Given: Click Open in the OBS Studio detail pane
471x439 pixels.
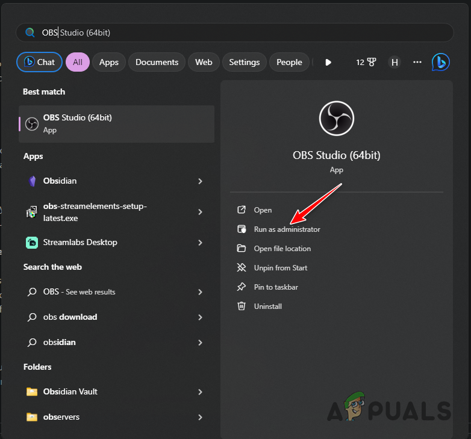Looking at the screenshot, I should tap(263, 210).
